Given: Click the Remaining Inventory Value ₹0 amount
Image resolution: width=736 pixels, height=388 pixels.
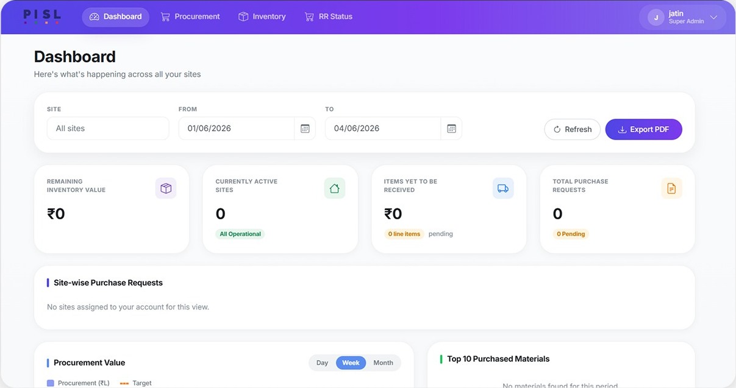Looking at the screenshot, I should coord(56,214).
